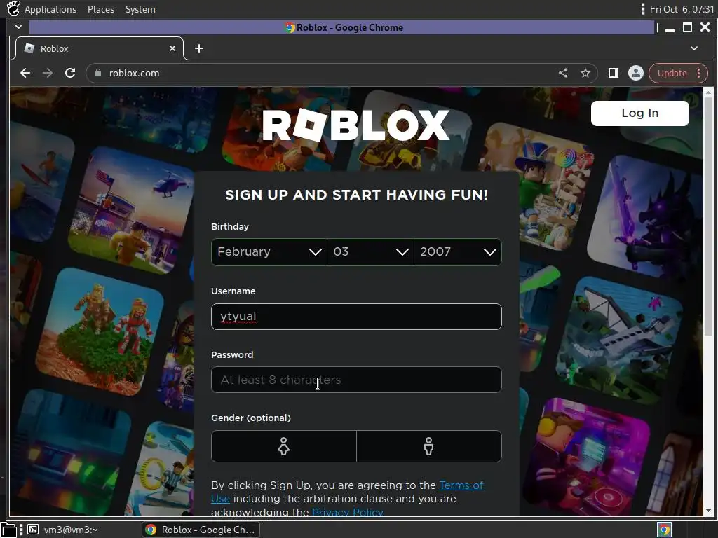Click the Log In button
This screenshot has height=538, width=718.
(x=639, y=113)
